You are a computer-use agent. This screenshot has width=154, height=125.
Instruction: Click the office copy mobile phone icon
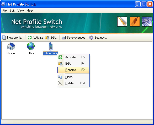[x=51, y=46]
